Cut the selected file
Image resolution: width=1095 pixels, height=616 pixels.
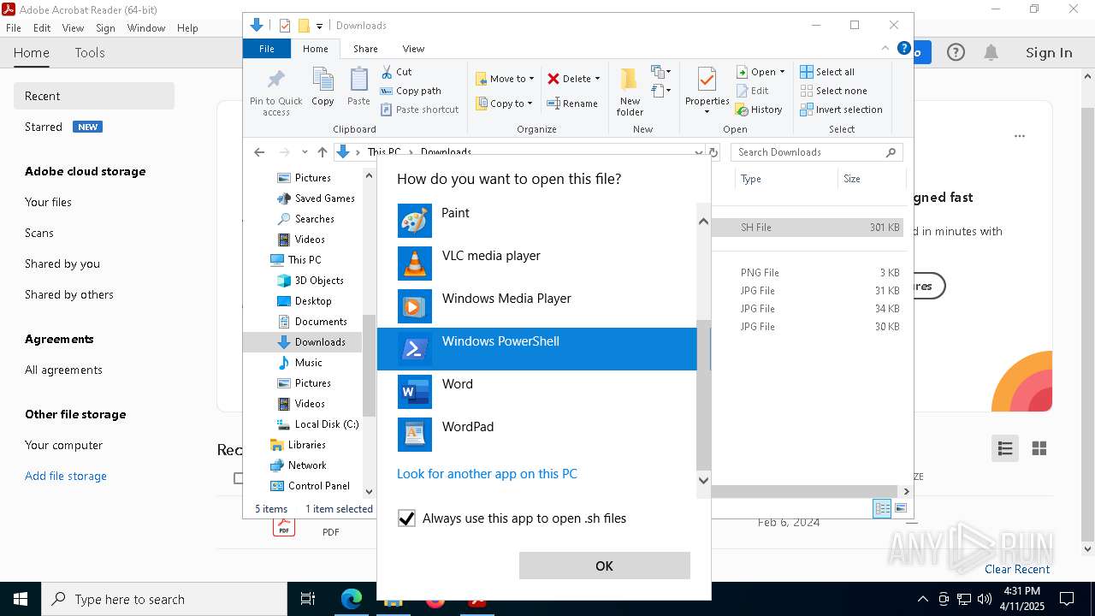[x=396, y=72]
